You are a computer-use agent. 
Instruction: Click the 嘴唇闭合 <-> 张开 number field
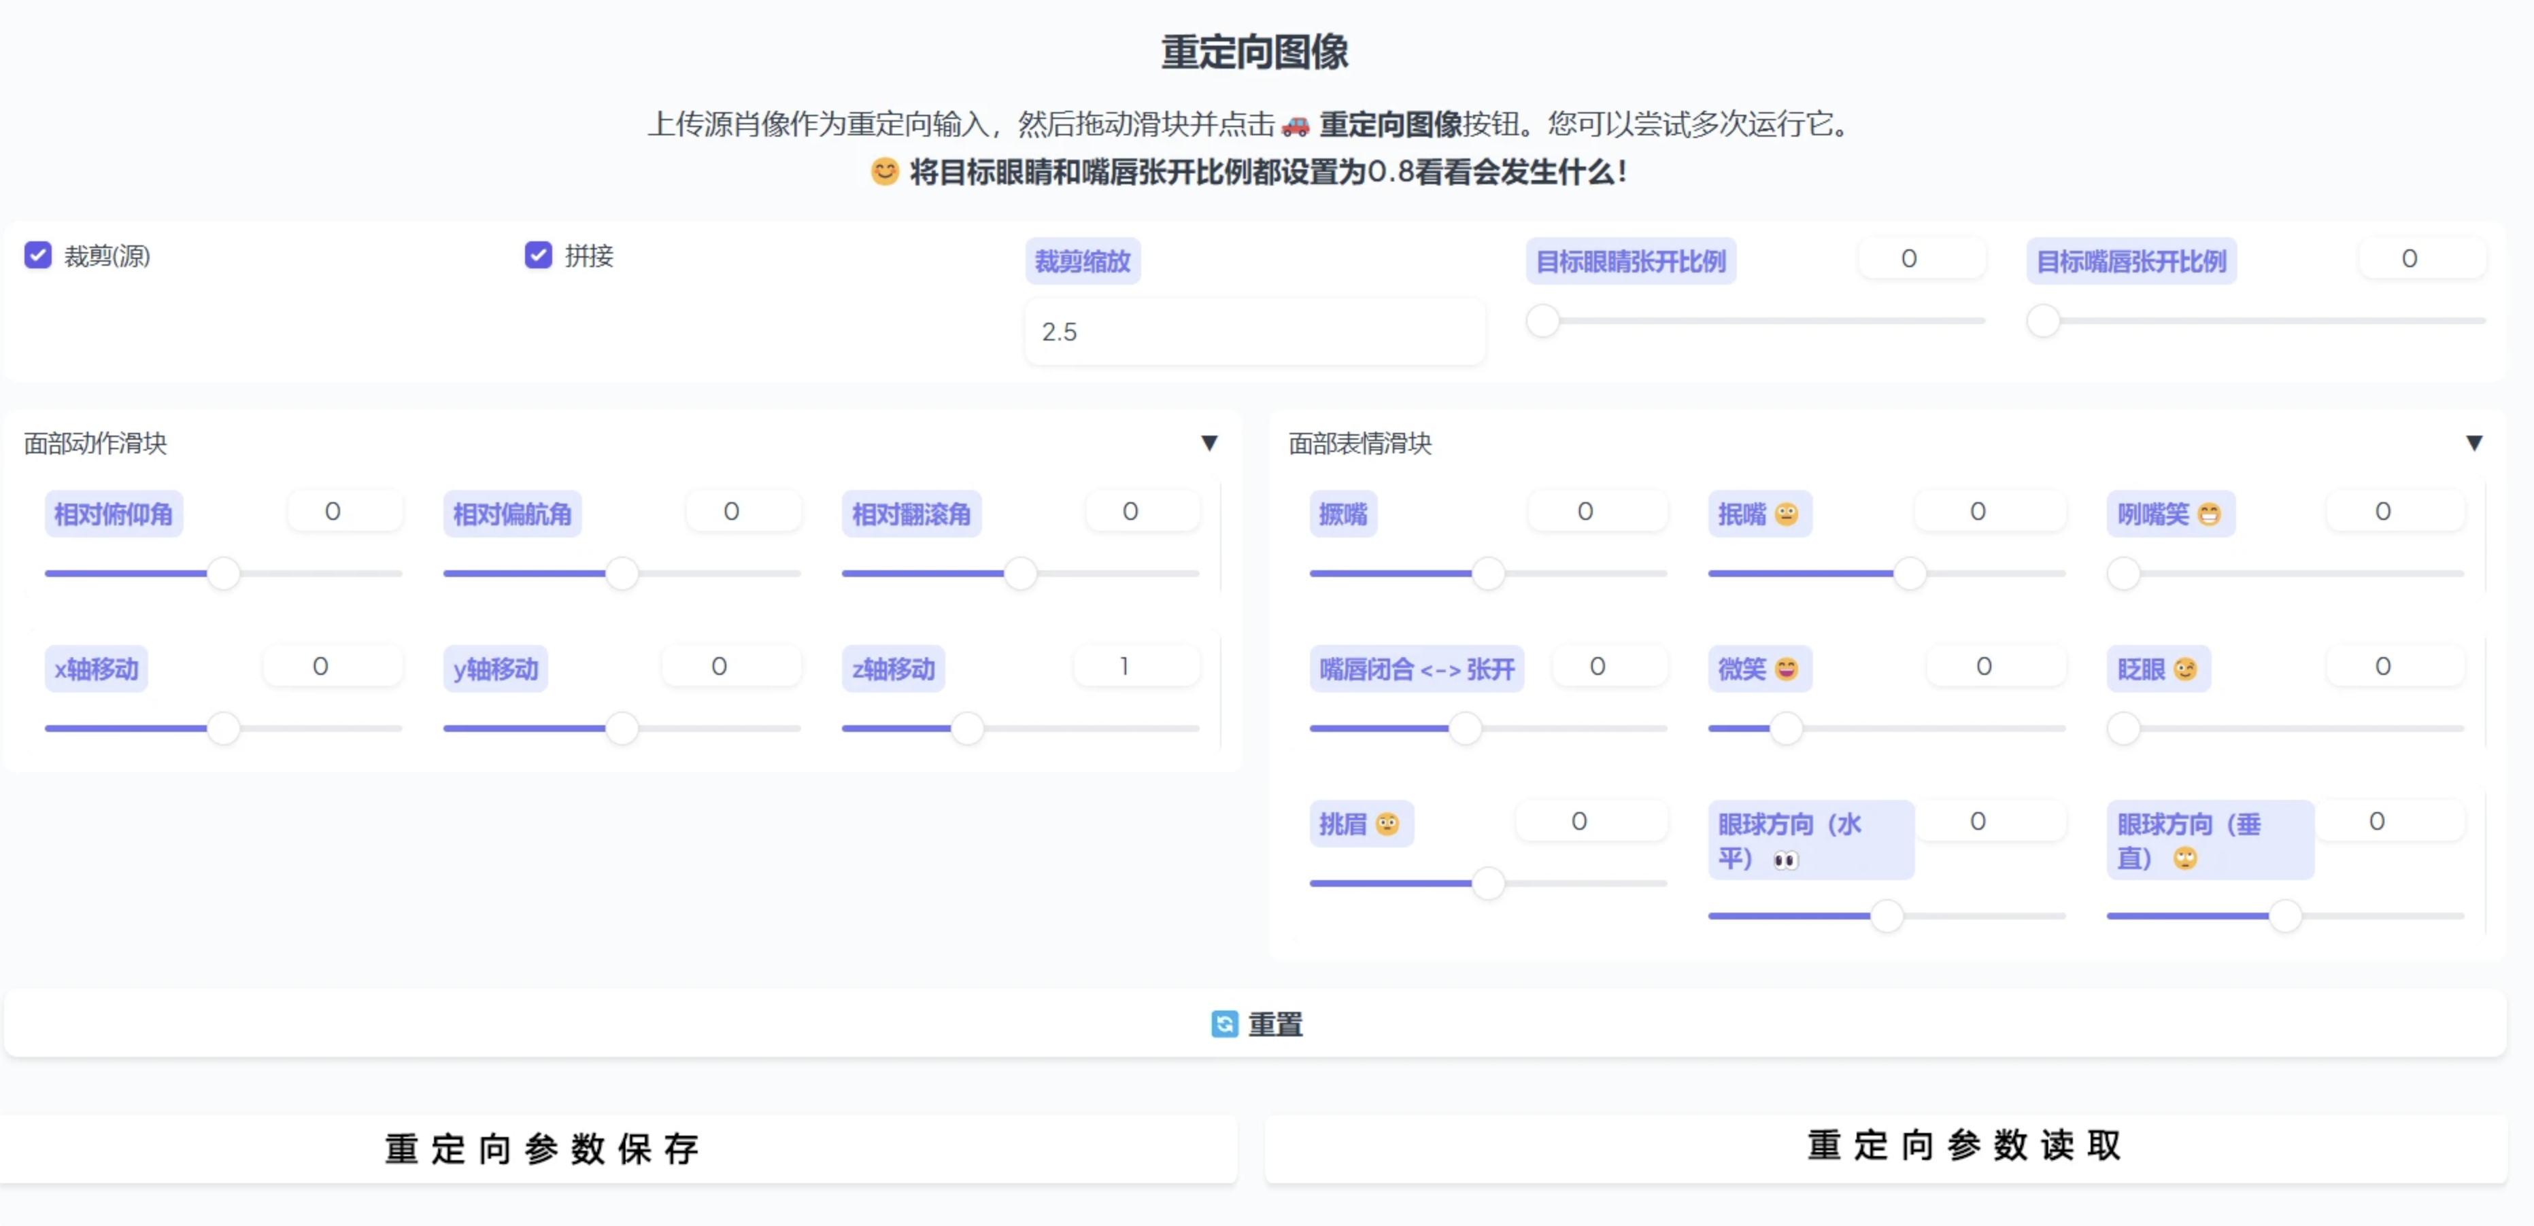[1609, 667]
